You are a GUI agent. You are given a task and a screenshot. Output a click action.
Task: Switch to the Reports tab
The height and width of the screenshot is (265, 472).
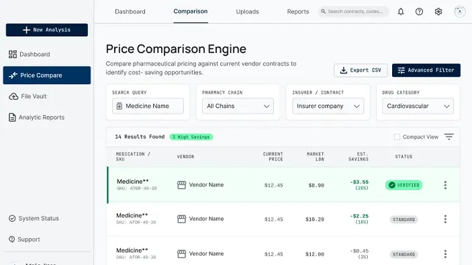(x=298, y=11)
